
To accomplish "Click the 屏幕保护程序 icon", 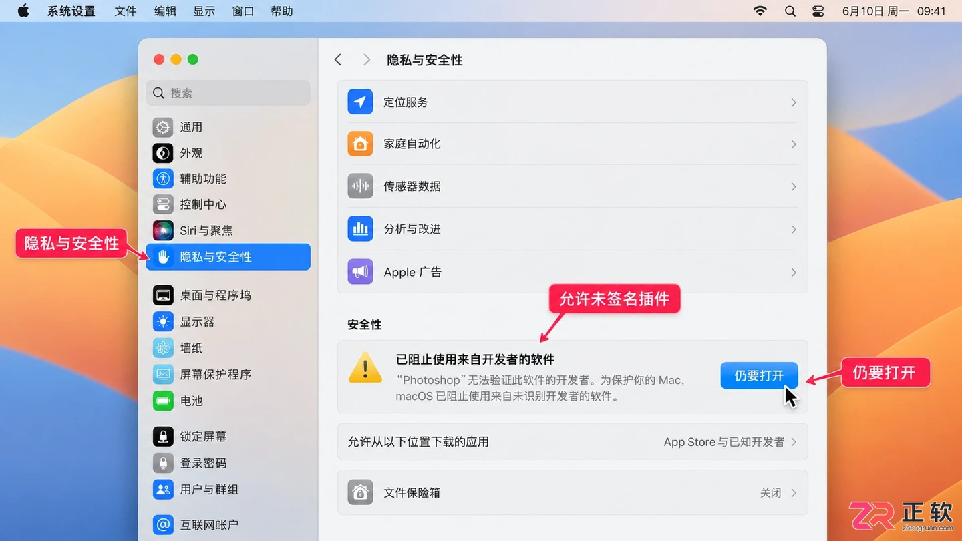I will pyautogui.click(x=163, y=374).
